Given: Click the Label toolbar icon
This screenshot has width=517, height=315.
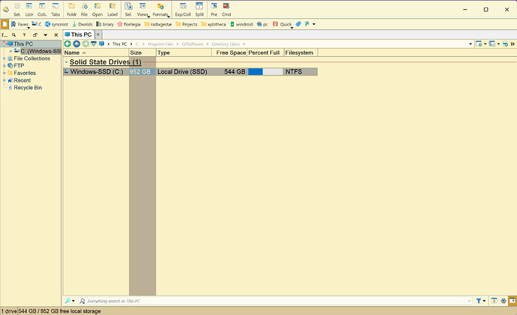Looking at the screenshot, I should [112, 9].
